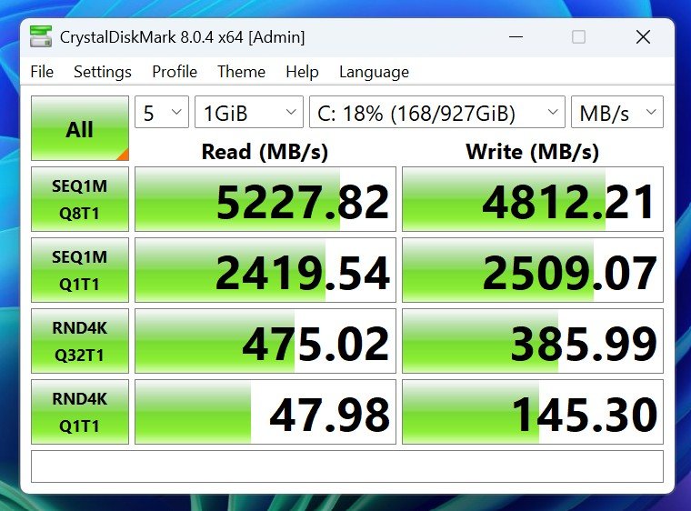Click the 47.98 read result
691x511 pixels.
[x=265, y=412]
